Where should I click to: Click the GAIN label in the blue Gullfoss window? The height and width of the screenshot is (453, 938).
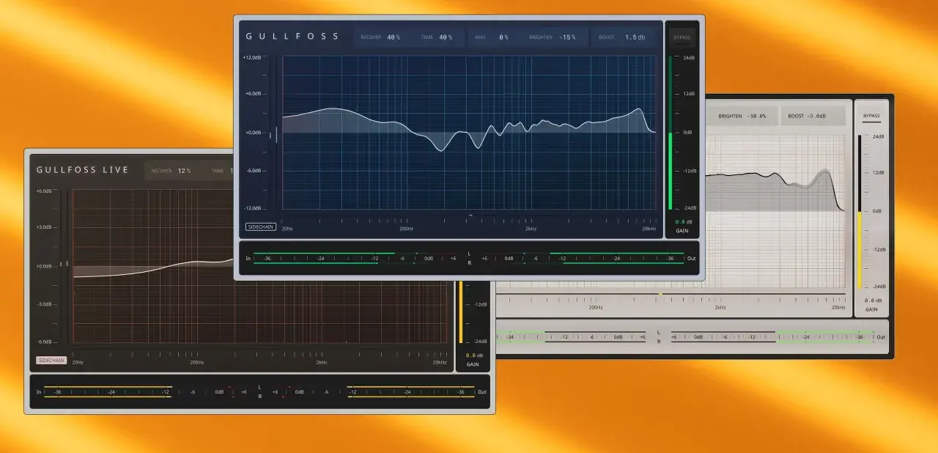coord(682,231)
